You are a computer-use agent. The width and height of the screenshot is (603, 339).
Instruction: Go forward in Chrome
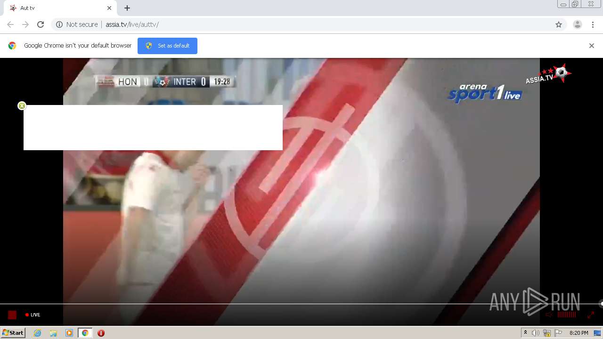coord(25,24)
